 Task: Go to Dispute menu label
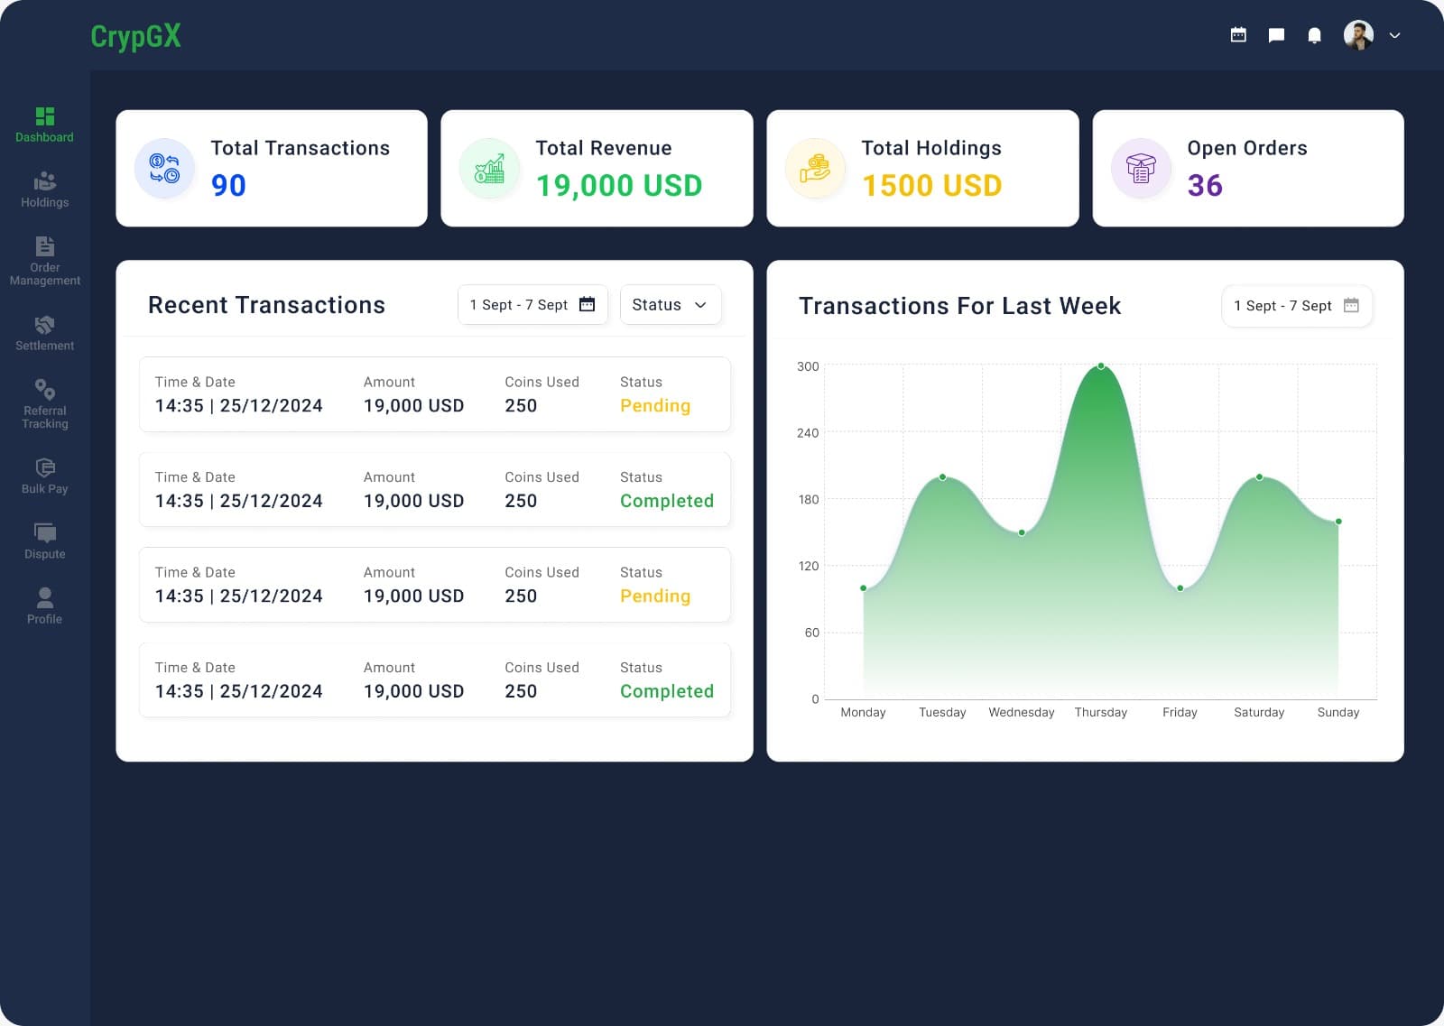point(44,554)
